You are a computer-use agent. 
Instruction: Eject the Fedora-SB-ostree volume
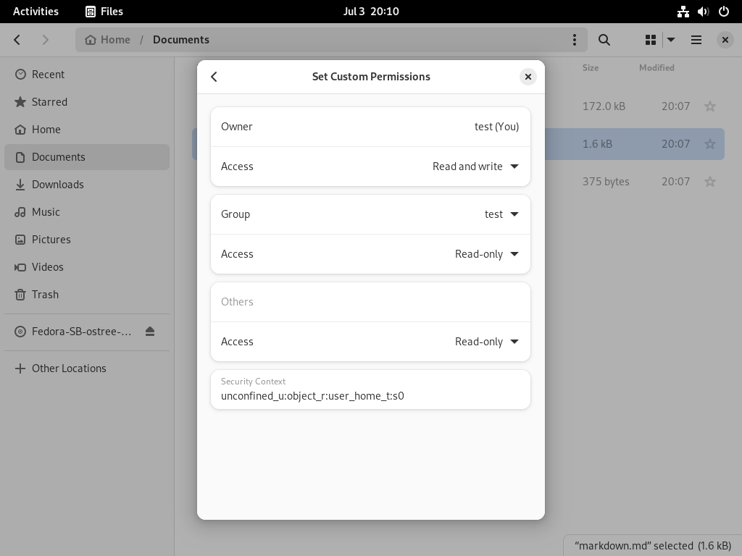point(150,332)
